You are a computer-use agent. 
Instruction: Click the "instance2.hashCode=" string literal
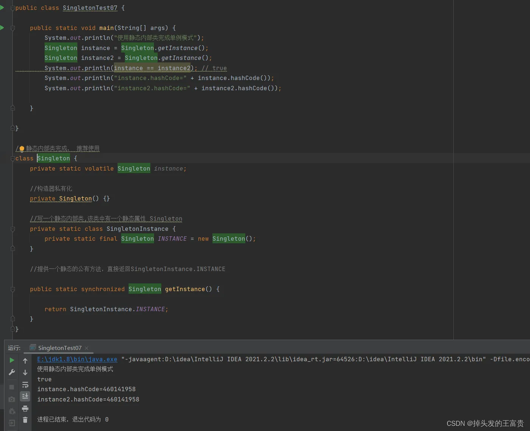click(152, 88)
